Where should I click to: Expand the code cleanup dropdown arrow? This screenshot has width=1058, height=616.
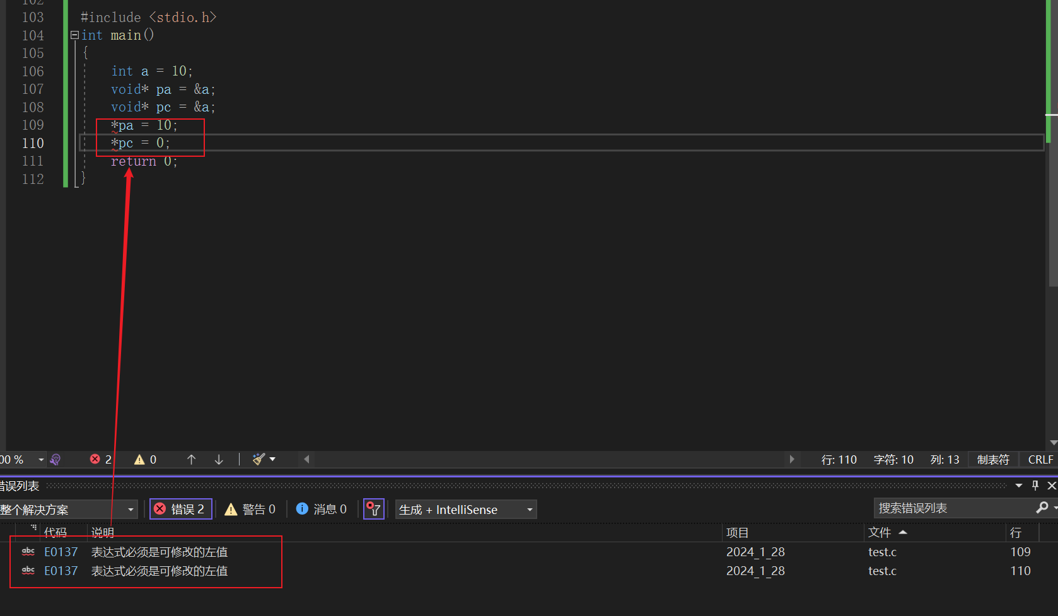tap(272, 459)
